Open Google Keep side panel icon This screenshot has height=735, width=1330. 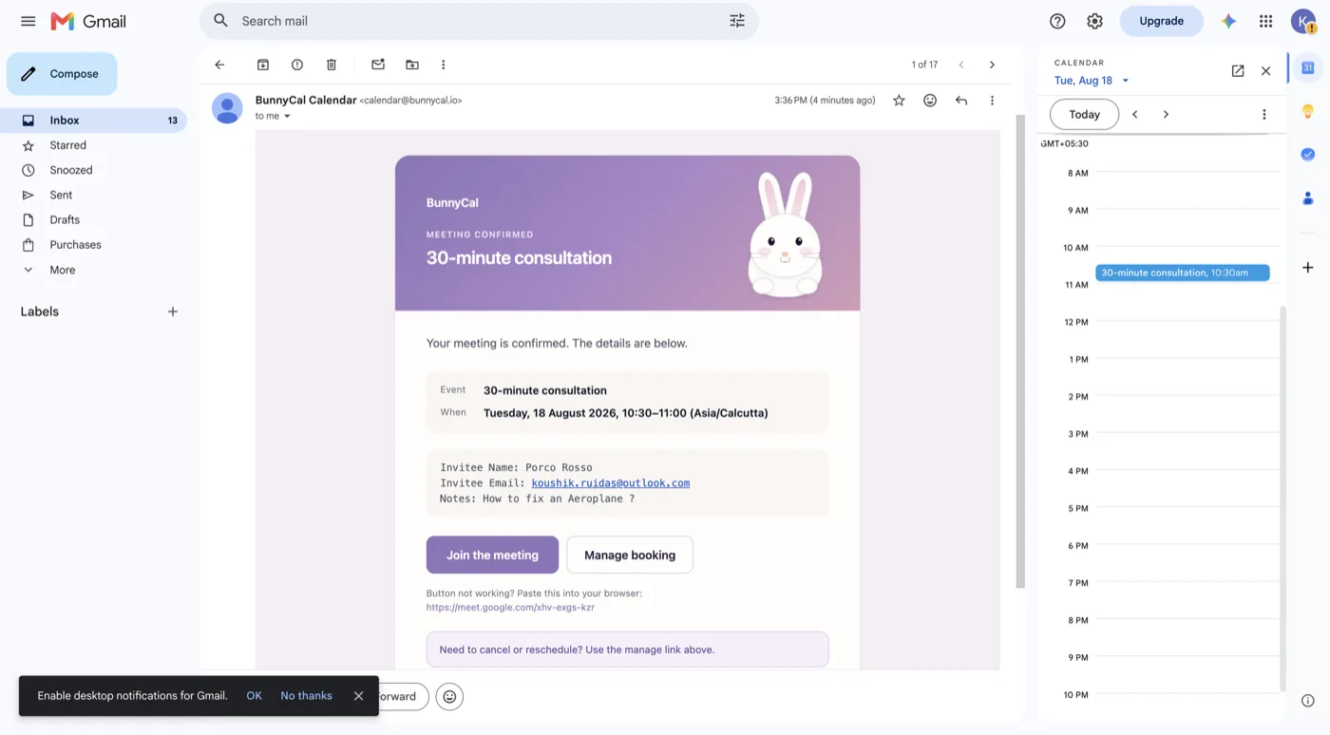(x=1308, y=111)
